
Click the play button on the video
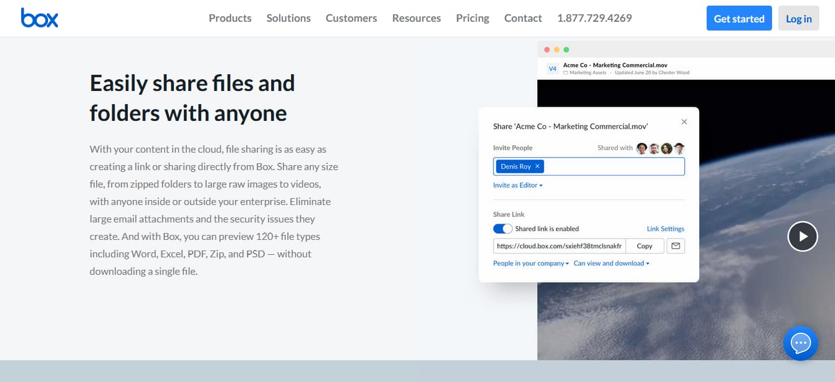tap(803, 236)
